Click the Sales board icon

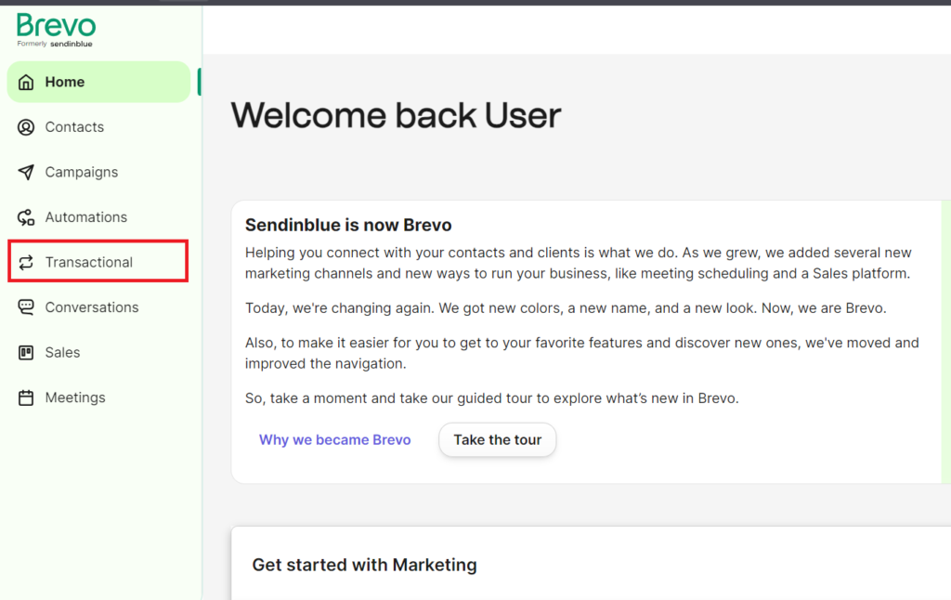point(26,352)
